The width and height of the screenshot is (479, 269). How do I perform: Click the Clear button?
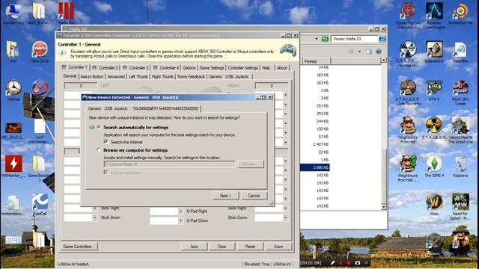(222, 246)
